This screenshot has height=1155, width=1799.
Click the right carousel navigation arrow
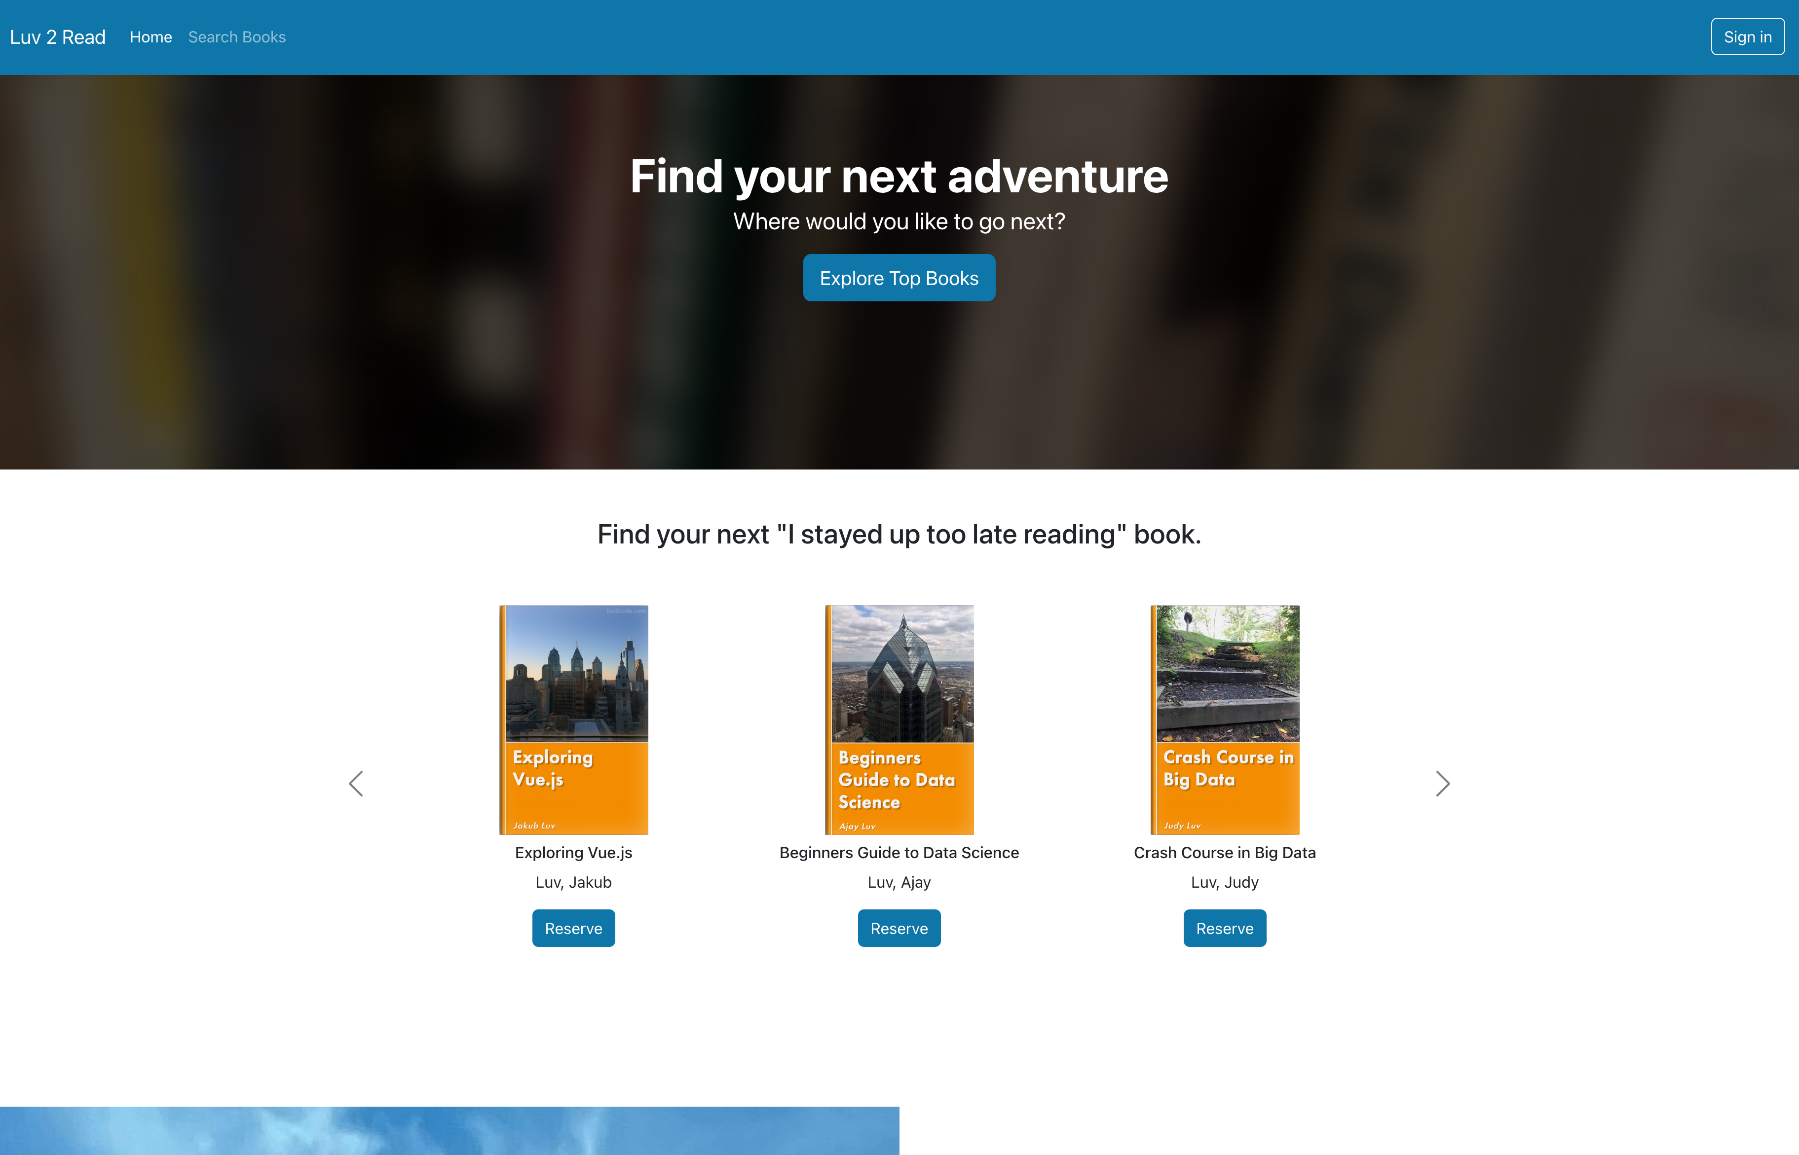[x=1442, y=783]
